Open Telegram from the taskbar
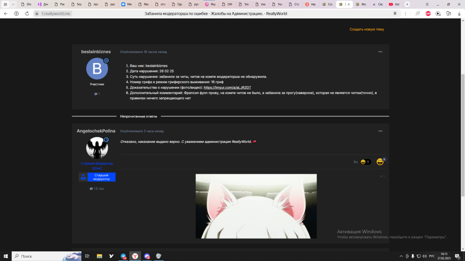The image size is (465, 261). pyautogui.click(x=123, y=256)
